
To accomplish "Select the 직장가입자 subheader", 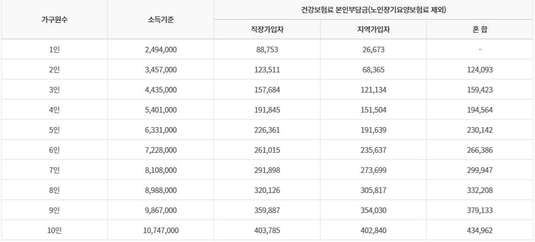I will point(267,29).
